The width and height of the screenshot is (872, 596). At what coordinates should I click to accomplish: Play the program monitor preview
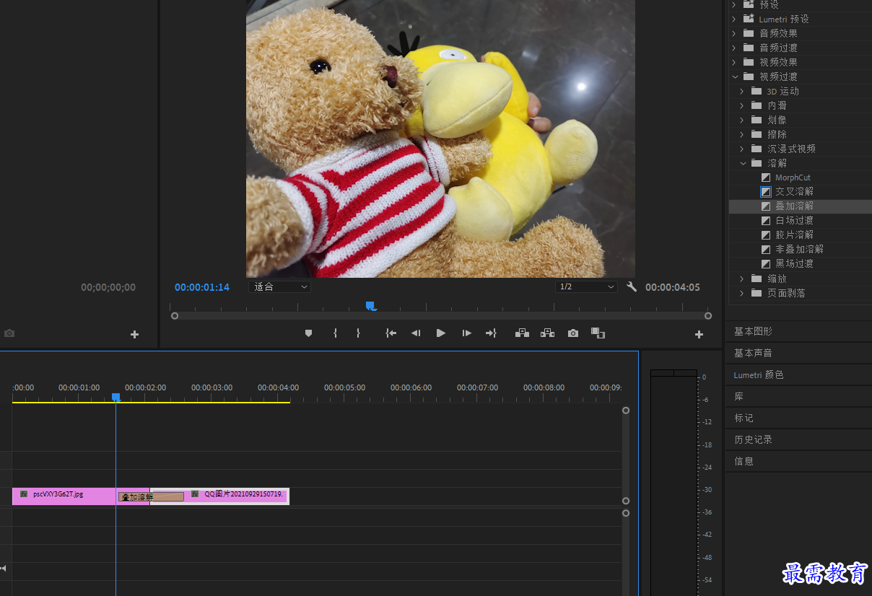pyautogui.click(x=441, y=333)
